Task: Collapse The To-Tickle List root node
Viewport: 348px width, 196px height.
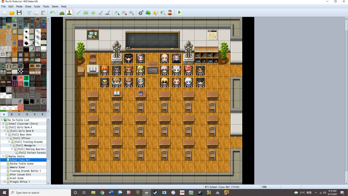Action: (x=2, y=120)
